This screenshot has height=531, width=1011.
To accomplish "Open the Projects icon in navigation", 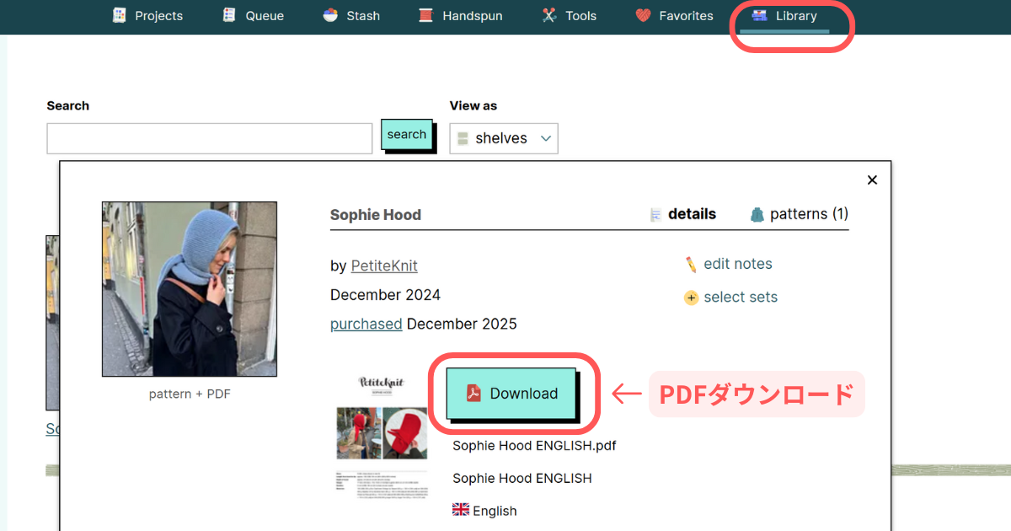I will (120, 15).
